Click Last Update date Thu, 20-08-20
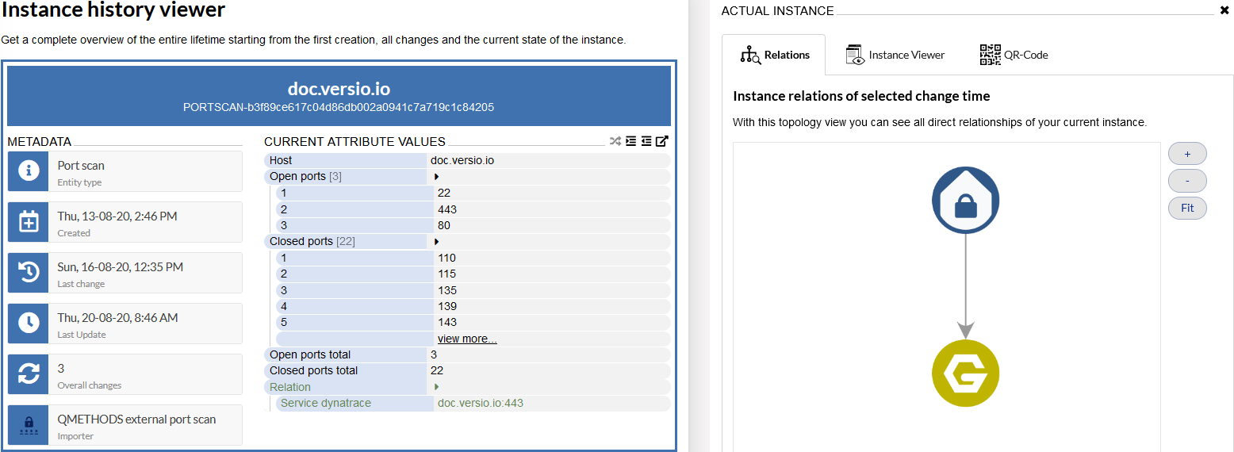The width and height of the screenshot is (1234, 452). click(118, 318)
